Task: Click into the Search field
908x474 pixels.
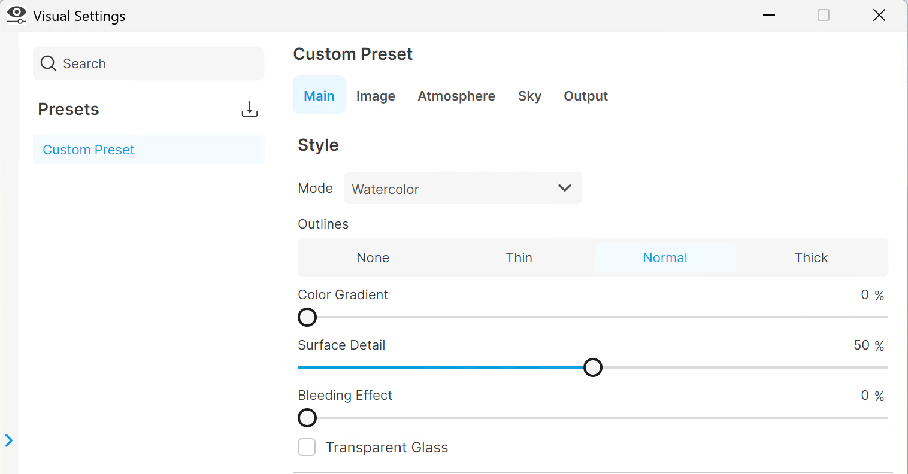Action: (x=149, y=63)
